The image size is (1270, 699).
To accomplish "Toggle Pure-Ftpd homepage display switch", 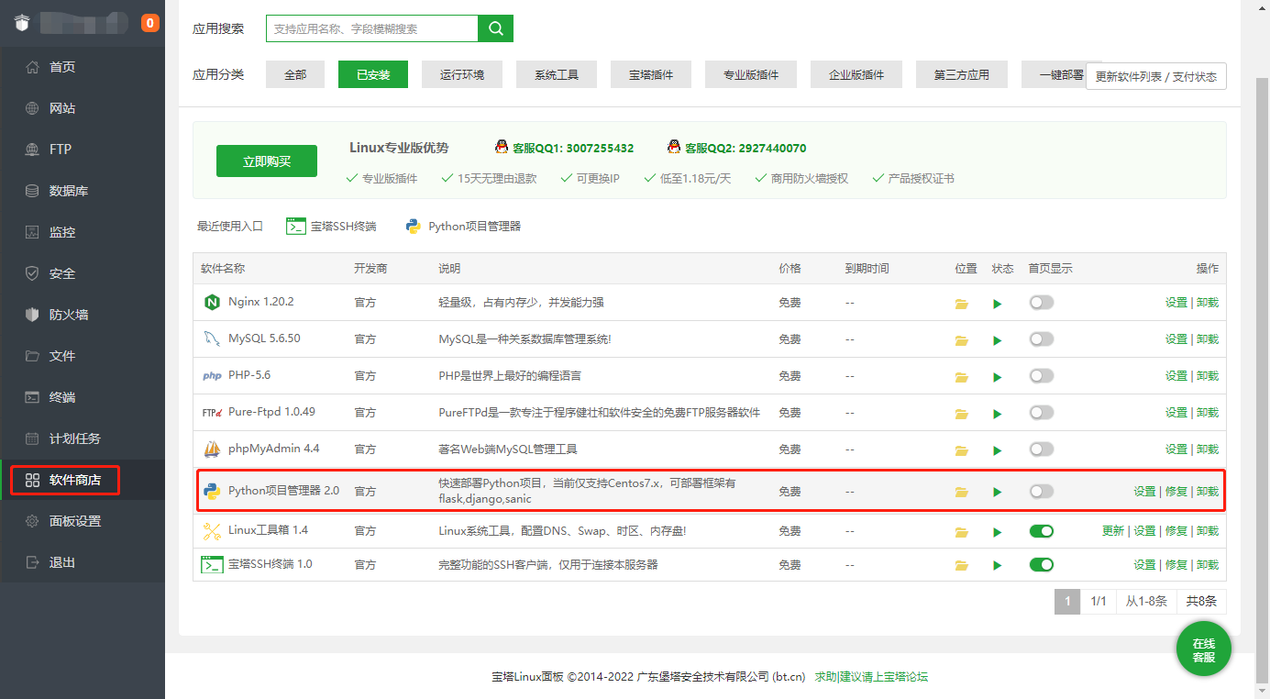I will 1041,412.
